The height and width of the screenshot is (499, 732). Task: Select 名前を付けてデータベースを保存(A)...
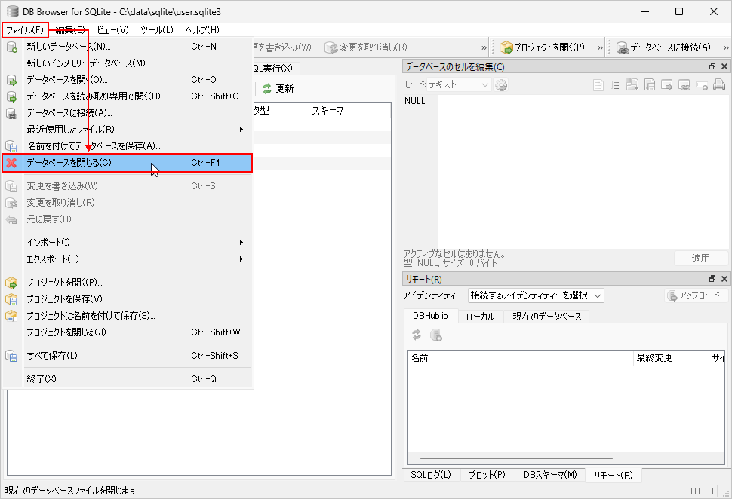[x=127, y=146]
